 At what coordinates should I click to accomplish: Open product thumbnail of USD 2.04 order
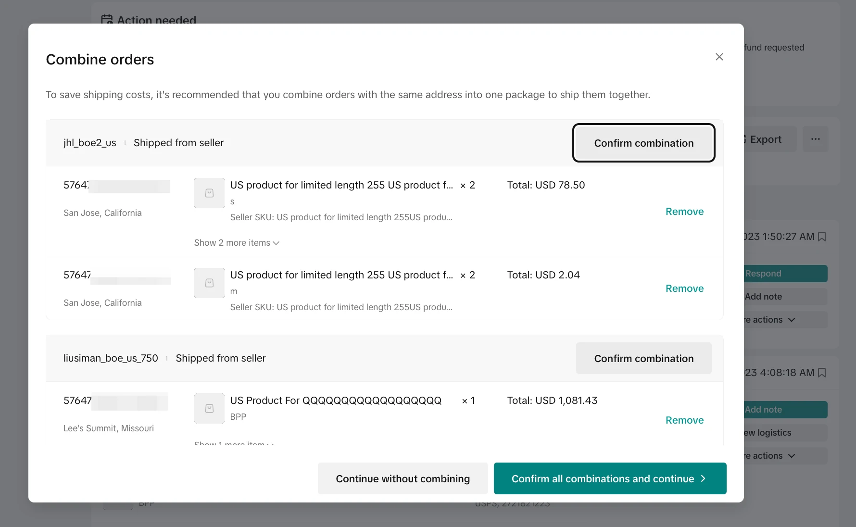pyautogui.click(x=209, y=283)
